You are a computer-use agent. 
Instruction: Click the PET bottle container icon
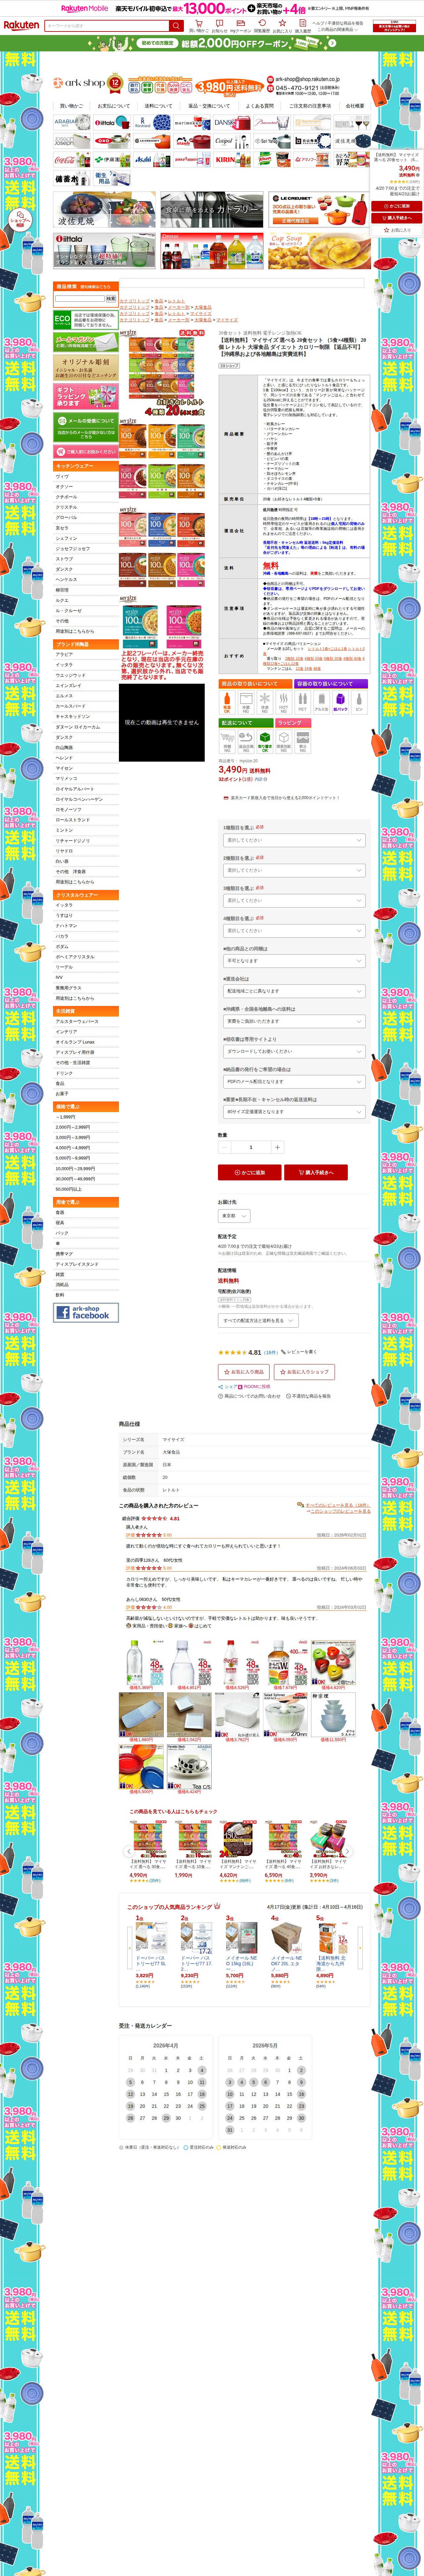click(303, 702)
